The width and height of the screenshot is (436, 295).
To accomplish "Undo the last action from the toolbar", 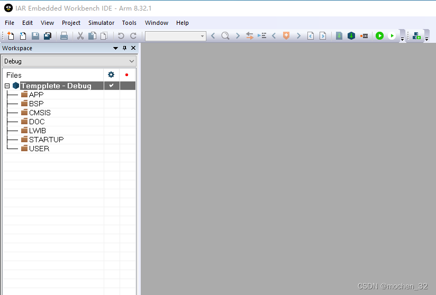I will click(x=121, y=36).
